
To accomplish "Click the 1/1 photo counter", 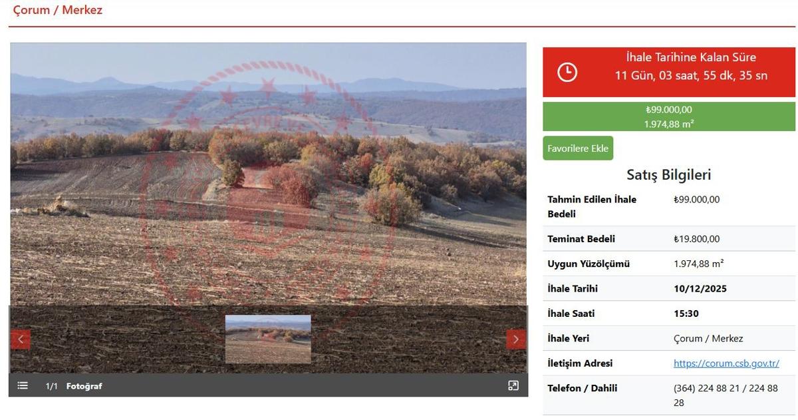I will pos(51,386).
